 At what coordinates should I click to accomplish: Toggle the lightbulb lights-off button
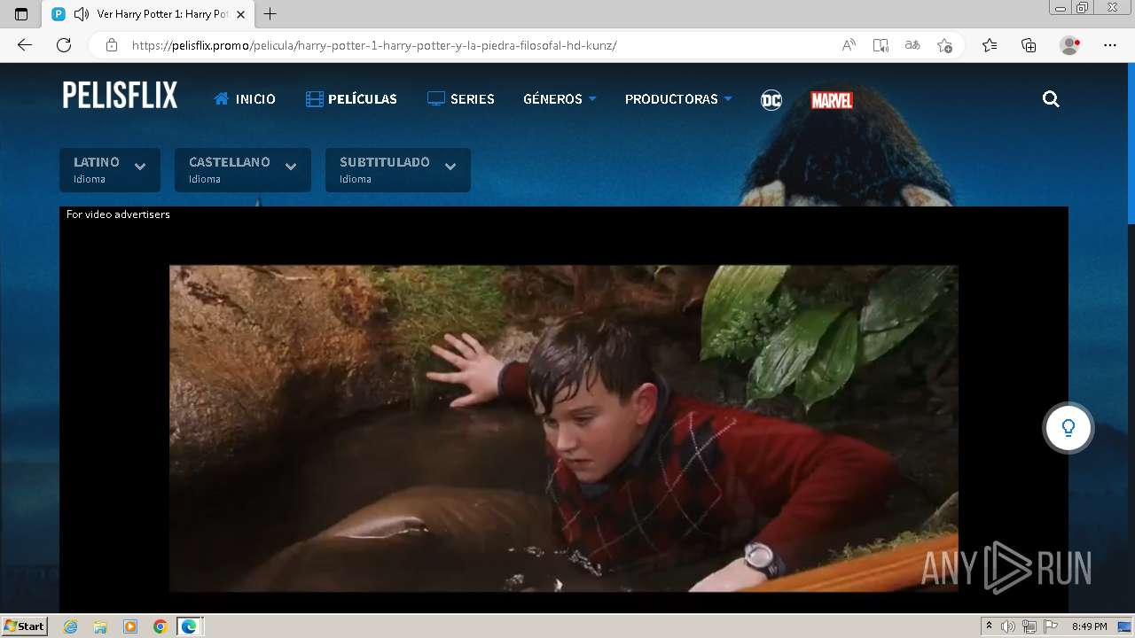click(1068, 428)
